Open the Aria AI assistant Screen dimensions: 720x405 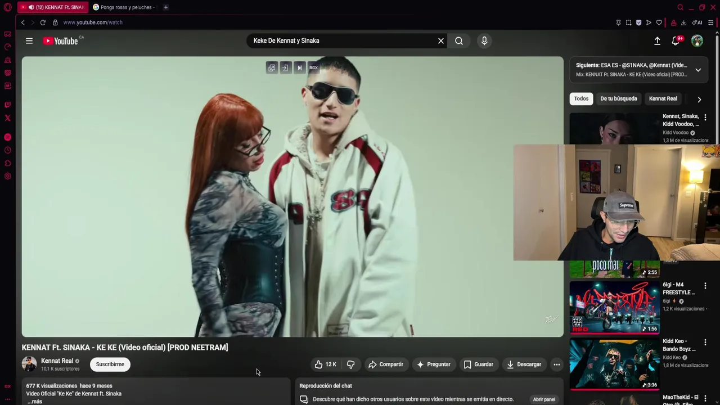coord(696,22)
